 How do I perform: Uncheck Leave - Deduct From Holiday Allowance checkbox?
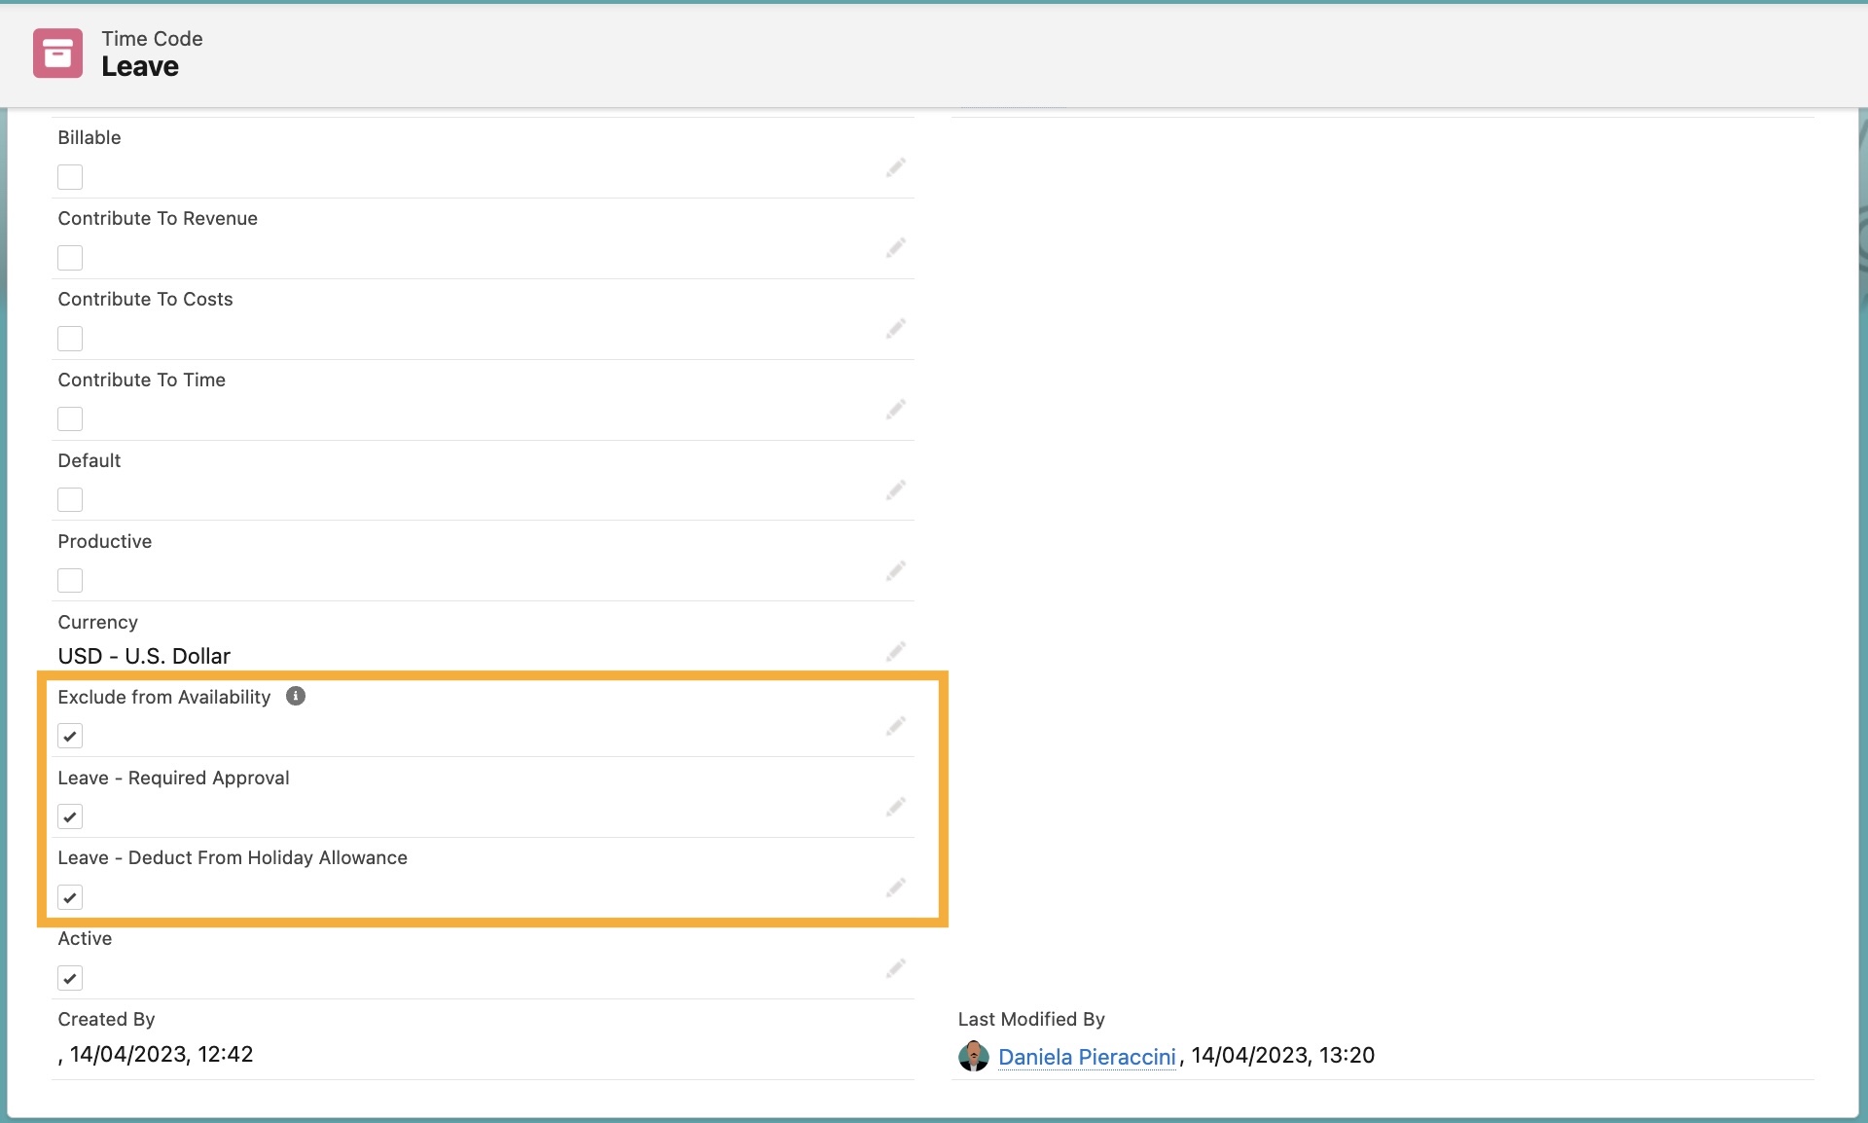click(70, 897)
